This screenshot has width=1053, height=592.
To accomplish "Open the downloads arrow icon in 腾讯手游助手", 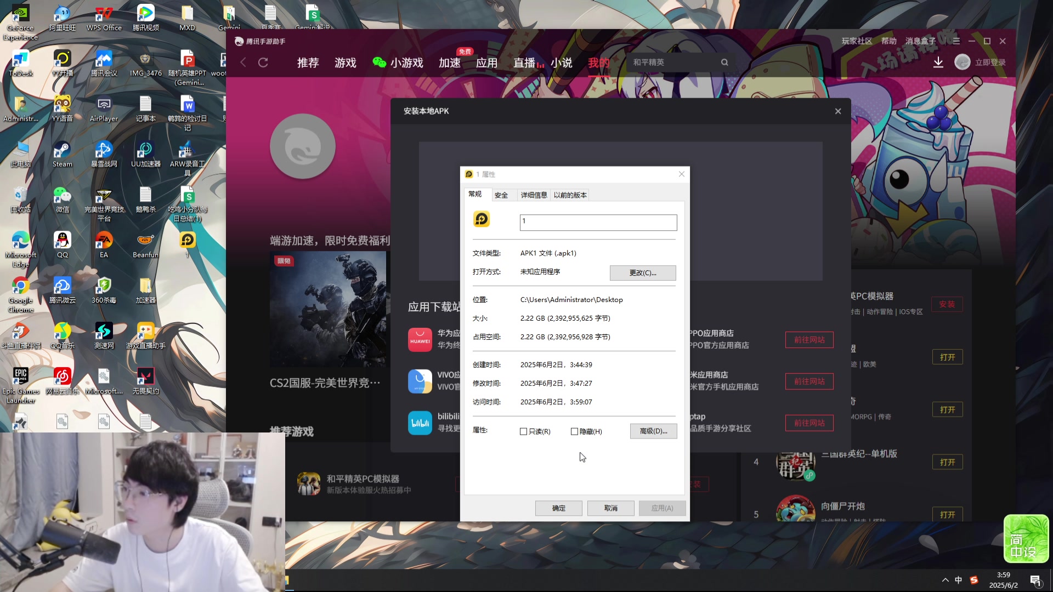I will coord(938,62).
